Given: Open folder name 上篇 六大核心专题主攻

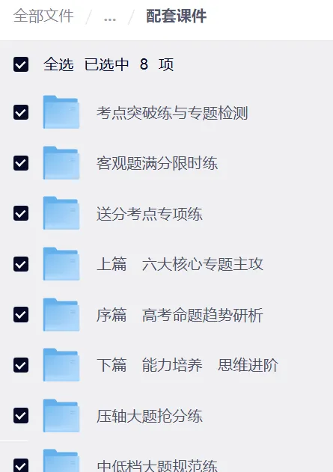Looking at the screenshot, I should pos(180,264).
